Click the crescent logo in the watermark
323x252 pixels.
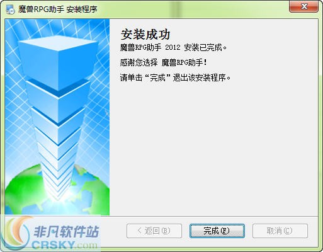click(17, 233)
